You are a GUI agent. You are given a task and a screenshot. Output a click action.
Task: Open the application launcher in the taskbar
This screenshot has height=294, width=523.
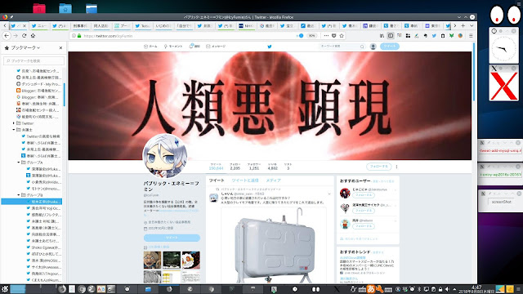[4, 289]
